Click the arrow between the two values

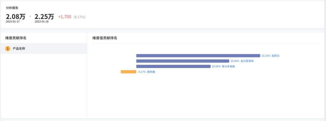click(30, 17)
